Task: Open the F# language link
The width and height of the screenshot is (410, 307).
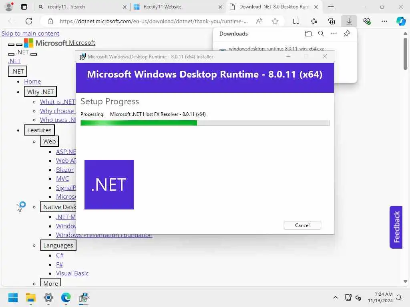Action: (60, 265)
